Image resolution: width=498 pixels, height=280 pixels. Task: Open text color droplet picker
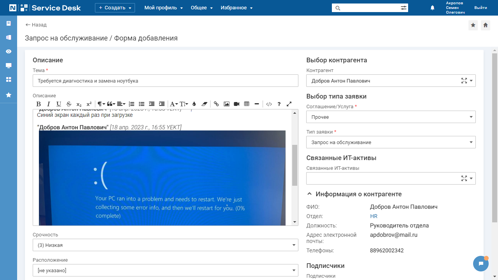pyautogui.click(x=194, y=104)
